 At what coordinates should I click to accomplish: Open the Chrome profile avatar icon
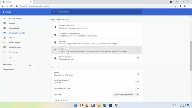pyautogui.click(x=185, y=6)
